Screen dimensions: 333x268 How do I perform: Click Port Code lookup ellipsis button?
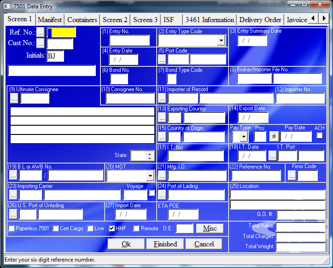[162, 59]
